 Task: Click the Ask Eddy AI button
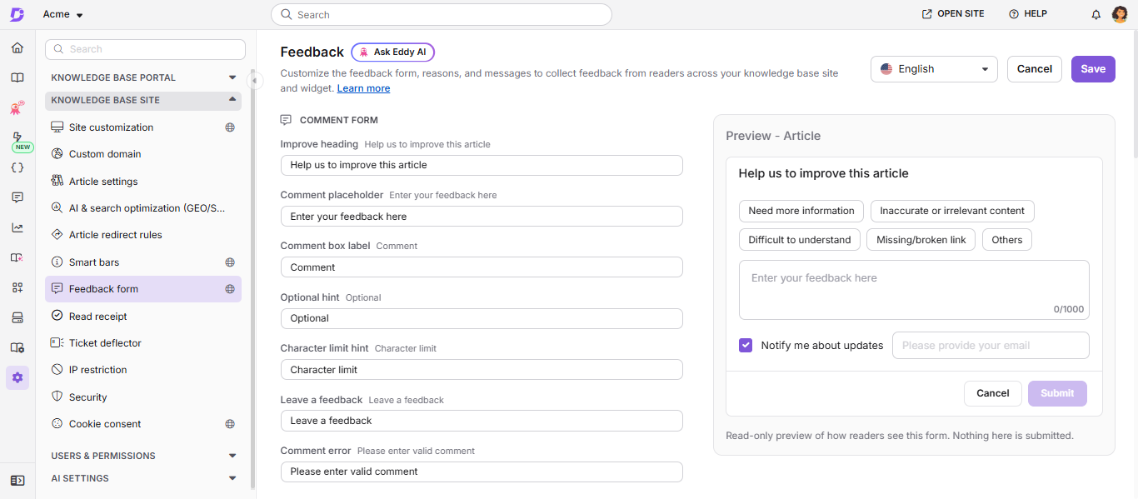[x=393, y=52]
